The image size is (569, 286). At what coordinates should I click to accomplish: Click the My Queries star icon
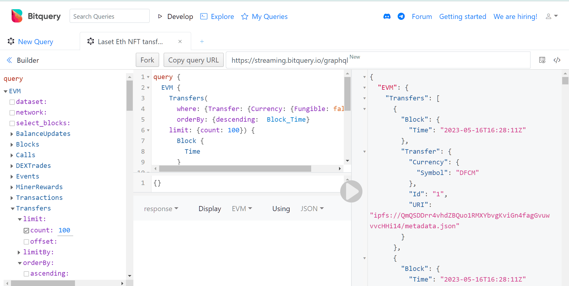tap(244, 16)
